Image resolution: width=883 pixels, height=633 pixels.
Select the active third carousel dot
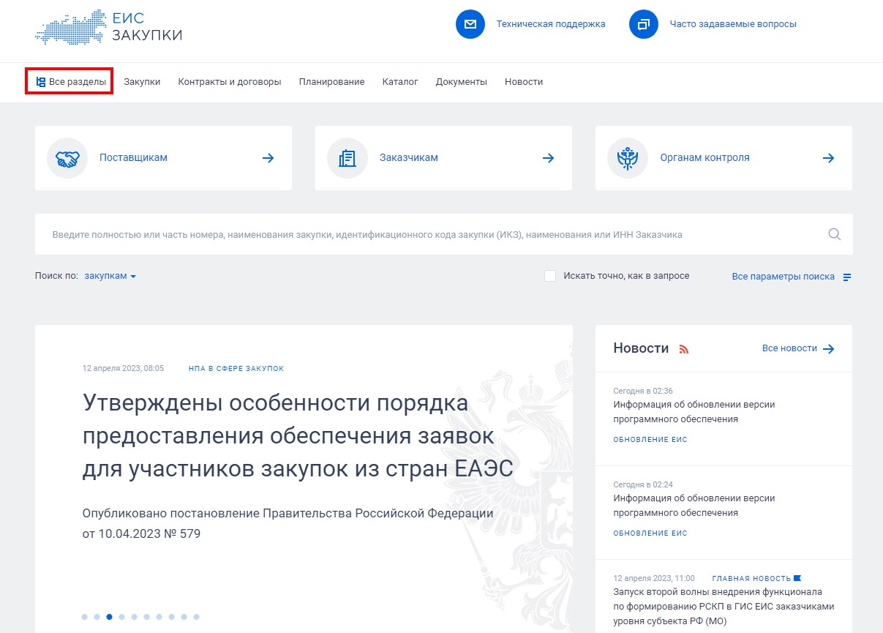click(110, 617)
